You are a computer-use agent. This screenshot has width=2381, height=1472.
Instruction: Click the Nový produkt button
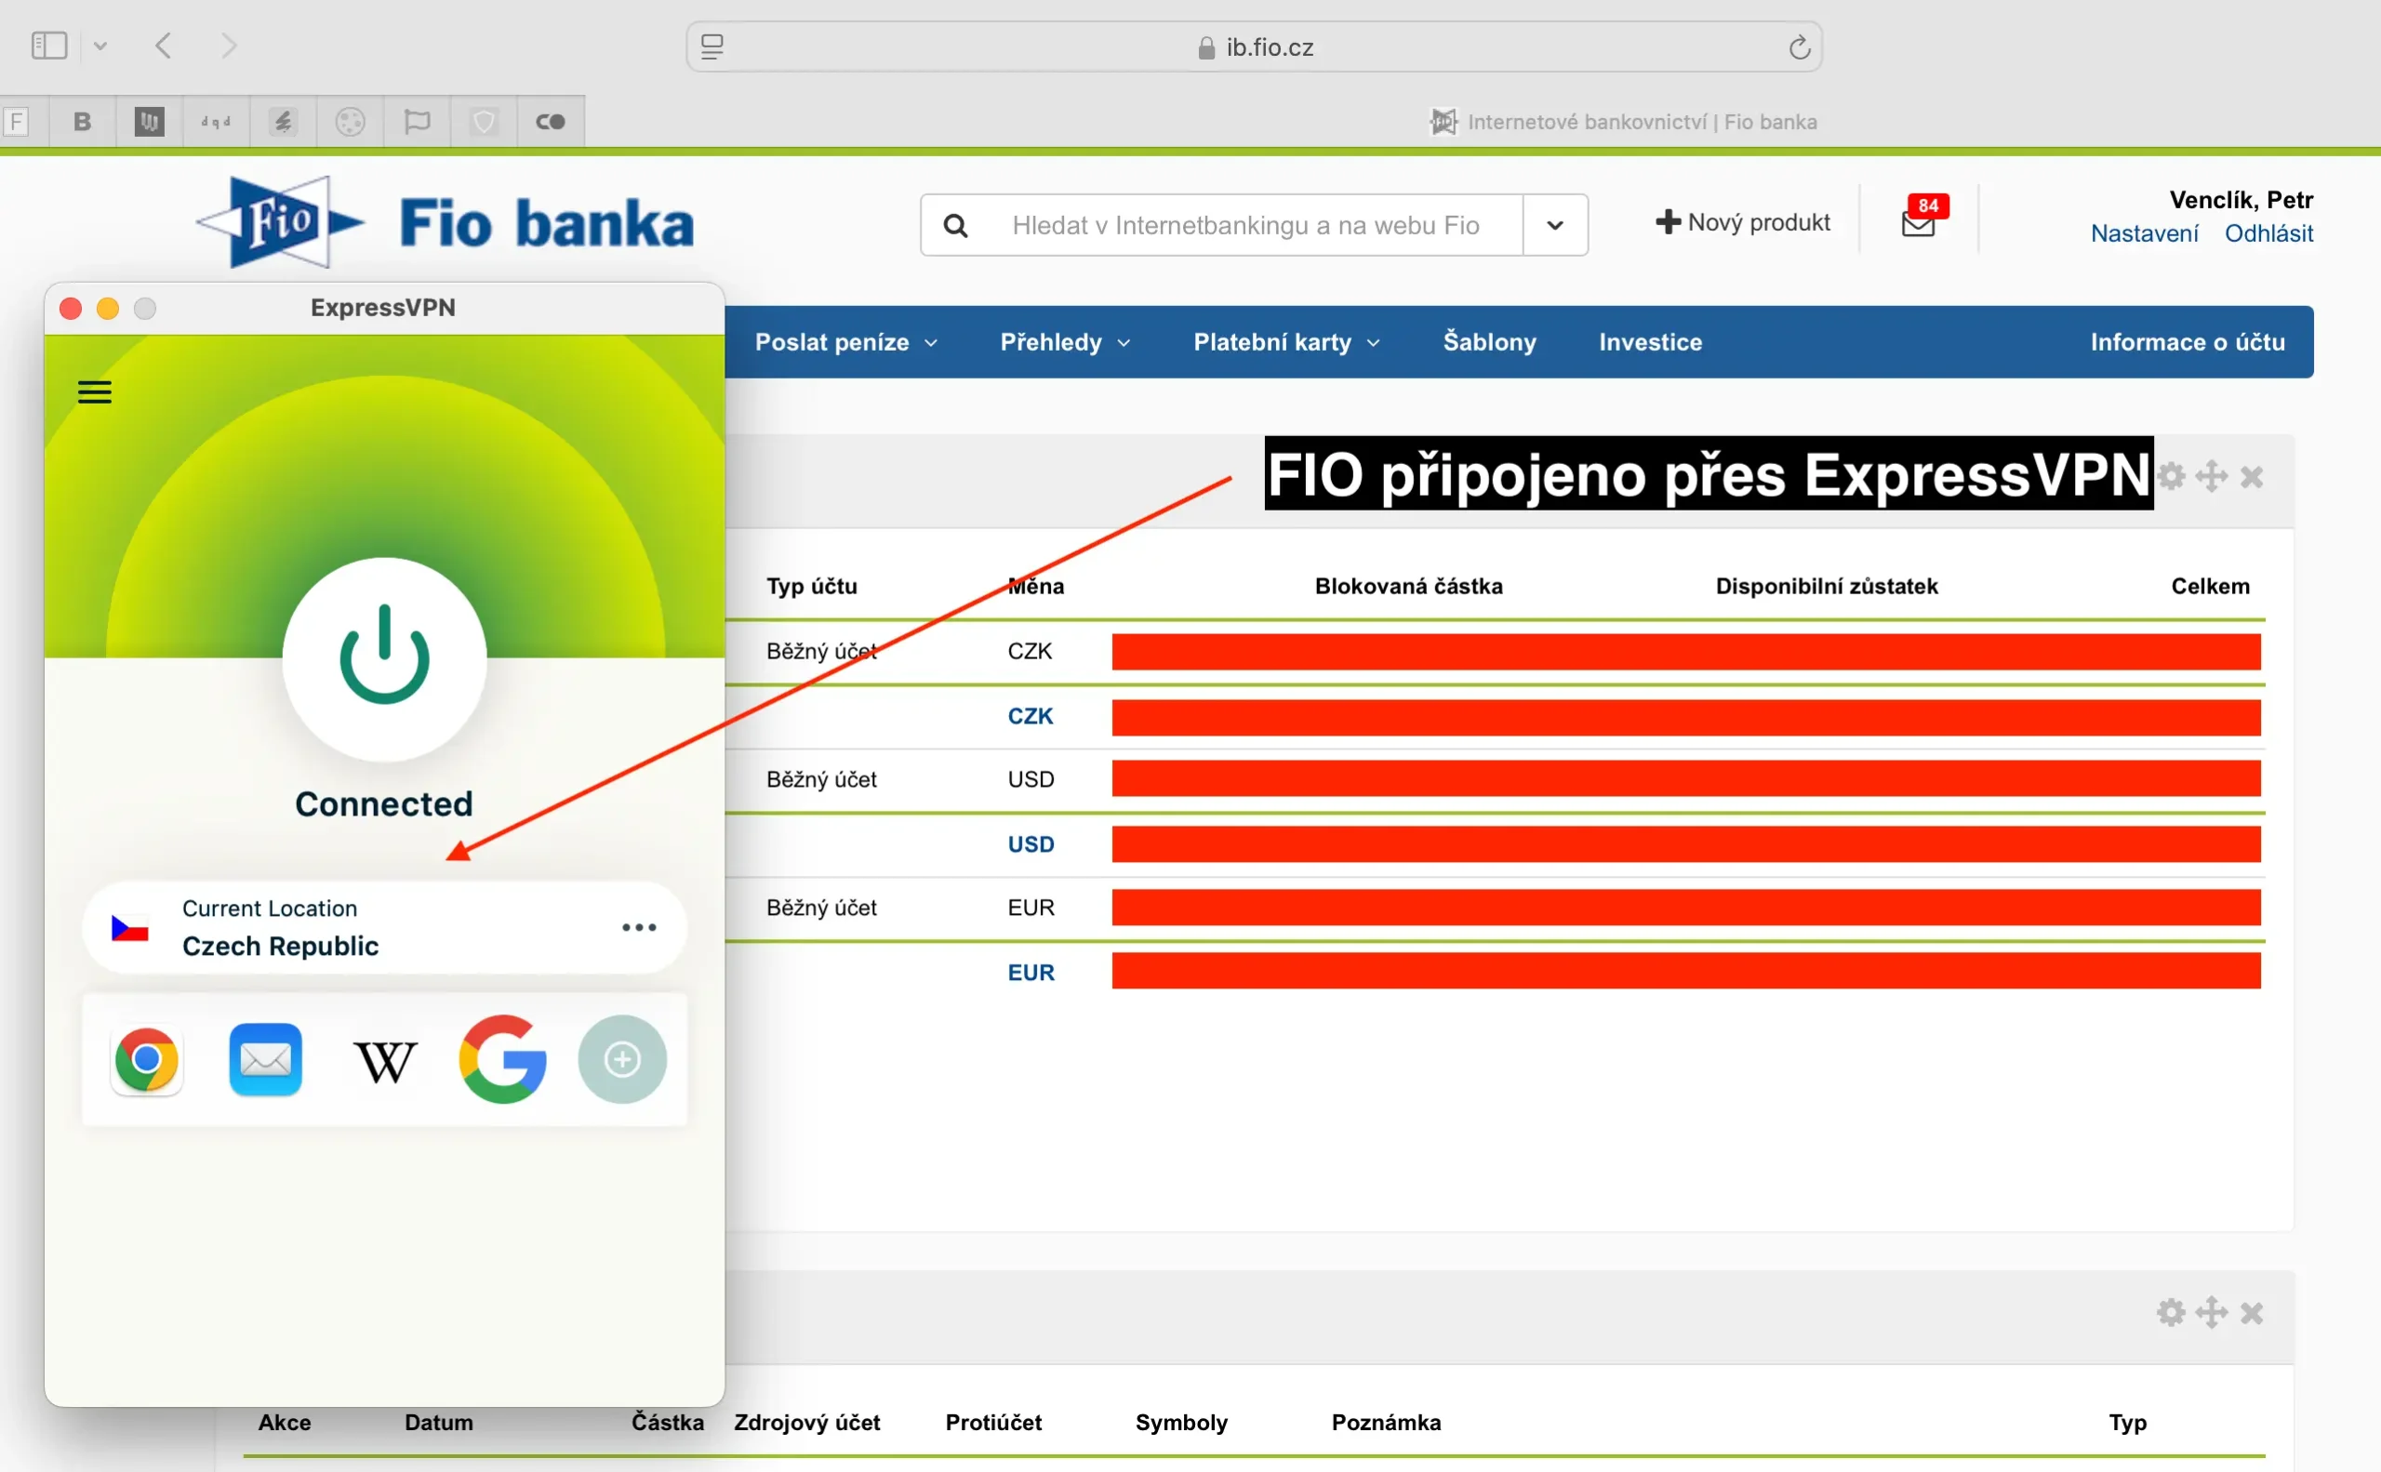[x=1742, y=223]
